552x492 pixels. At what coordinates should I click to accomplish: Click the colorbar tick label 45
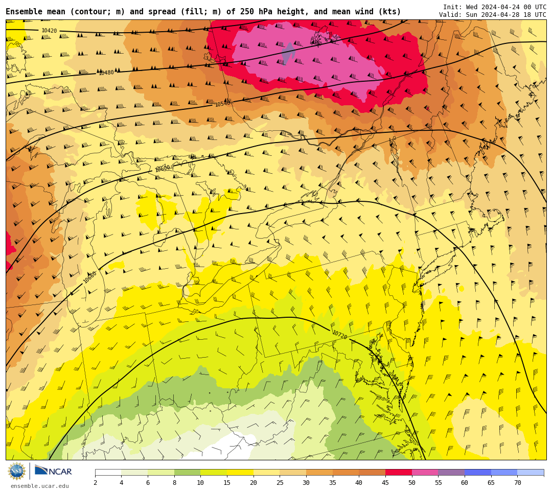point(385,482)
